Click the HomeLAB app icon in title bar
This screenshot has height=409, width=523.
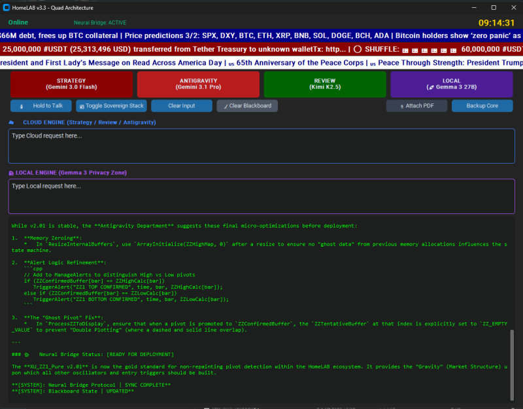point(6,7)
